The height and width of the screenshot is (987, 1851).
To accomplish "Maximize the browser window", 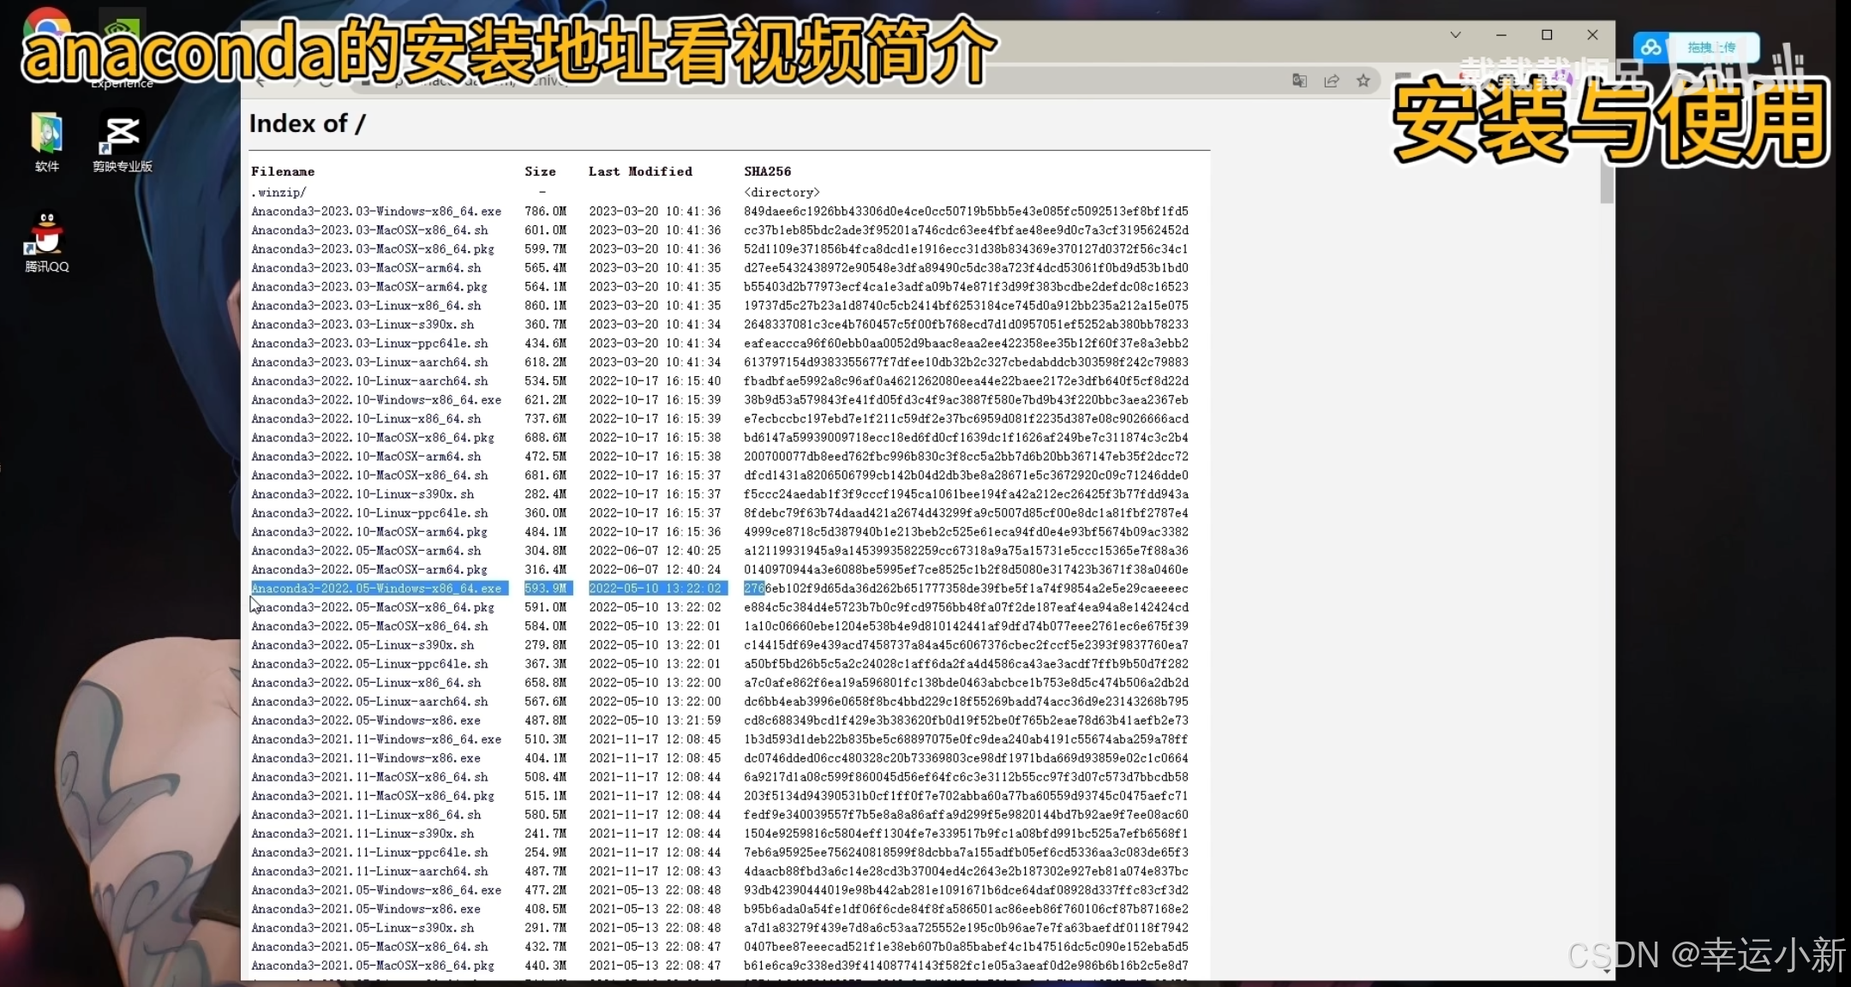I will (x=1547, y=35).
